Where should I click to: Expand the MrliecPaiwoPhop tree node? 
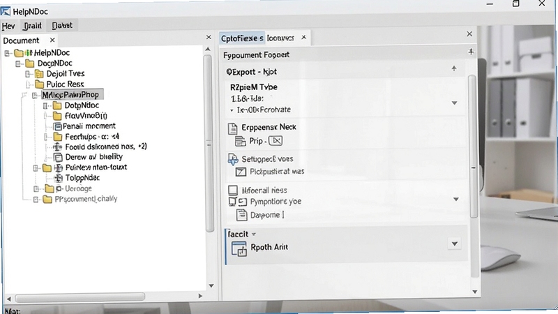(x=35, y=96)
